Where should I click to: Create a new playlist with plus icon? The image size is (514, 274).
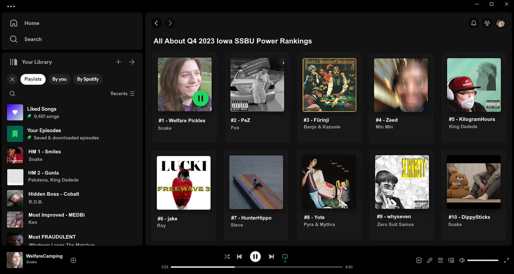coord(119,62)
